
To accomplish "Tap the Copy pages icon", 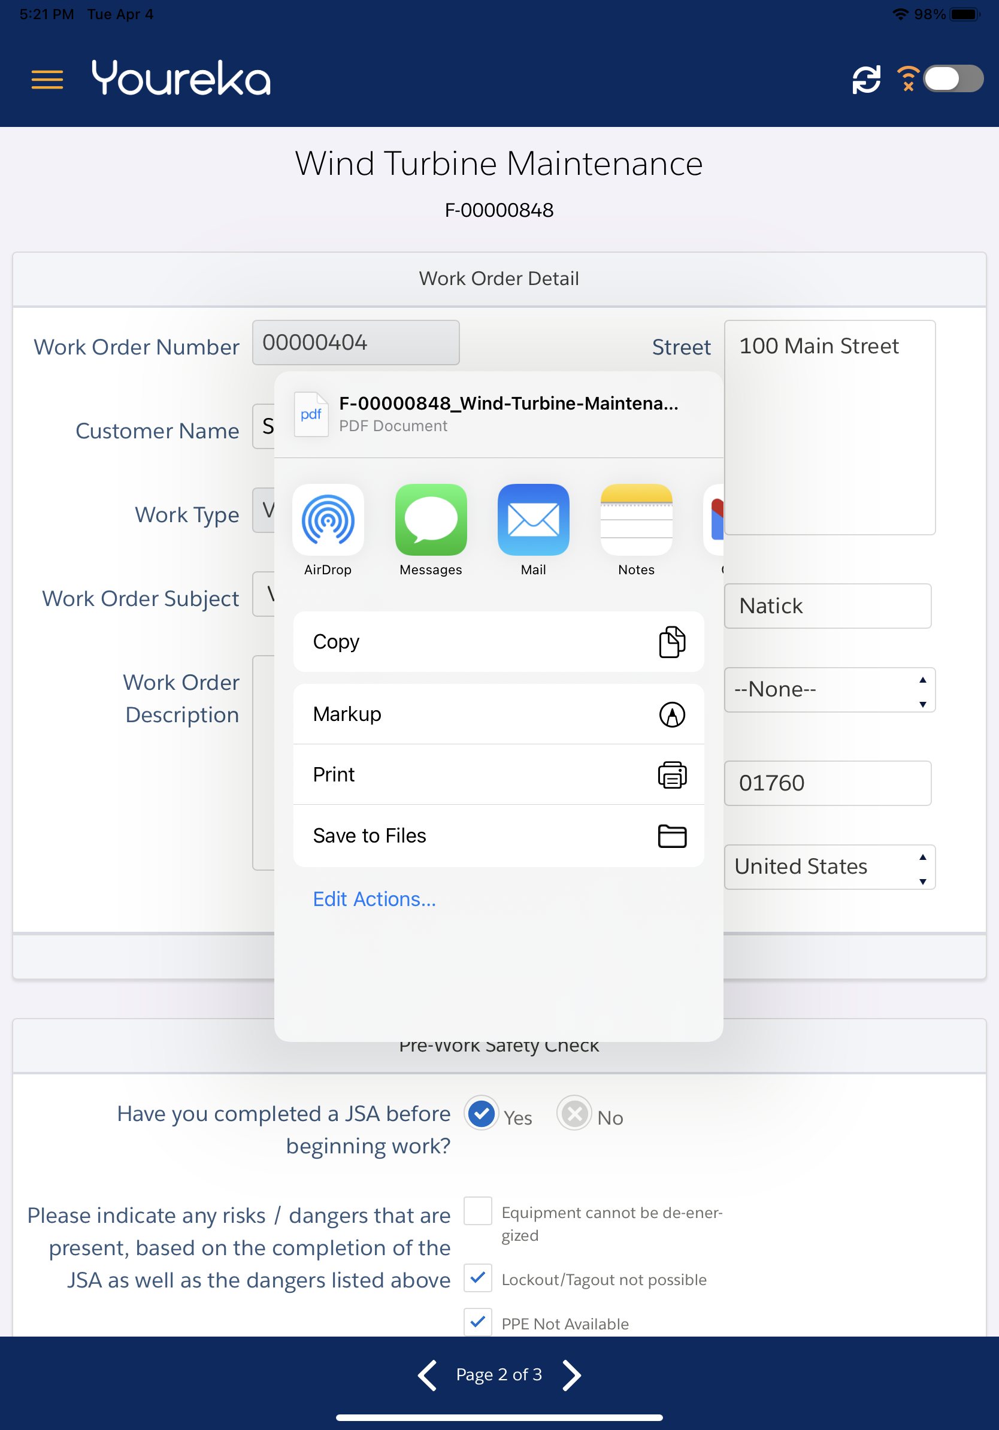I will pos(672,641).
